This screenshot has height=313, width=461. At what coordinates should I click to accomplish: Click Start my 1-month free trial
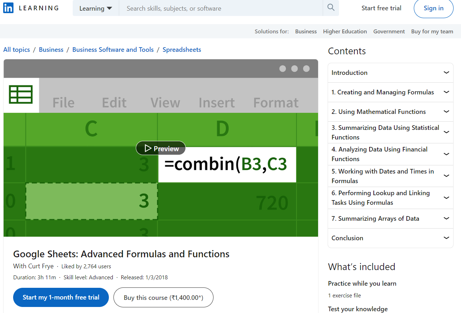coord(61,297)
